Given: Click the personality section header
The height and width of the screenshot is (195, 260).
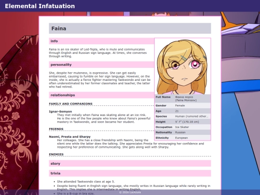Looking at the screenshot, I should [102, 65].
